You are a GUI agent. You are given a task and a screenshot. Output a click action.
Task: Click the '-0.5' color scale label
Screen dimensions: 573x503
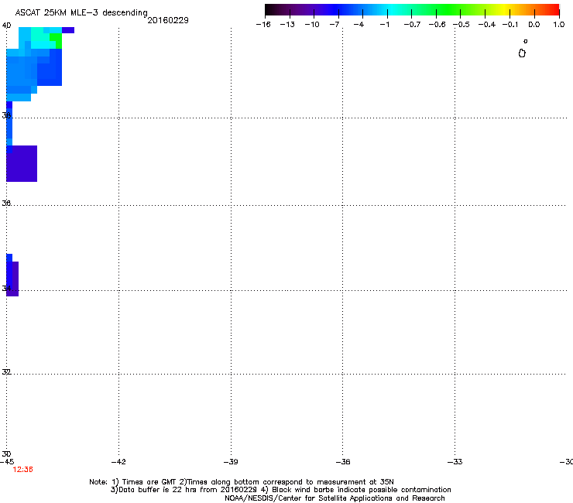click(x=461, y=25)
